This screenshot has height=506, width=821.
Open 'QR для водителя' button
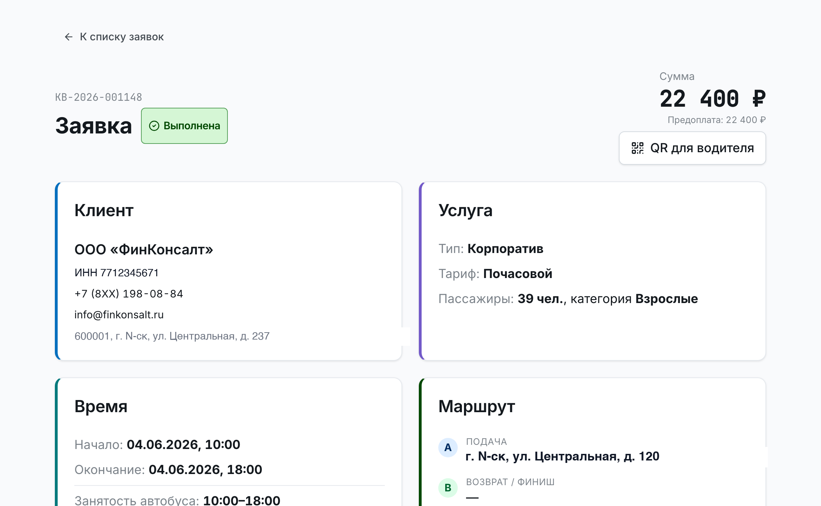[x=692, y=148]
